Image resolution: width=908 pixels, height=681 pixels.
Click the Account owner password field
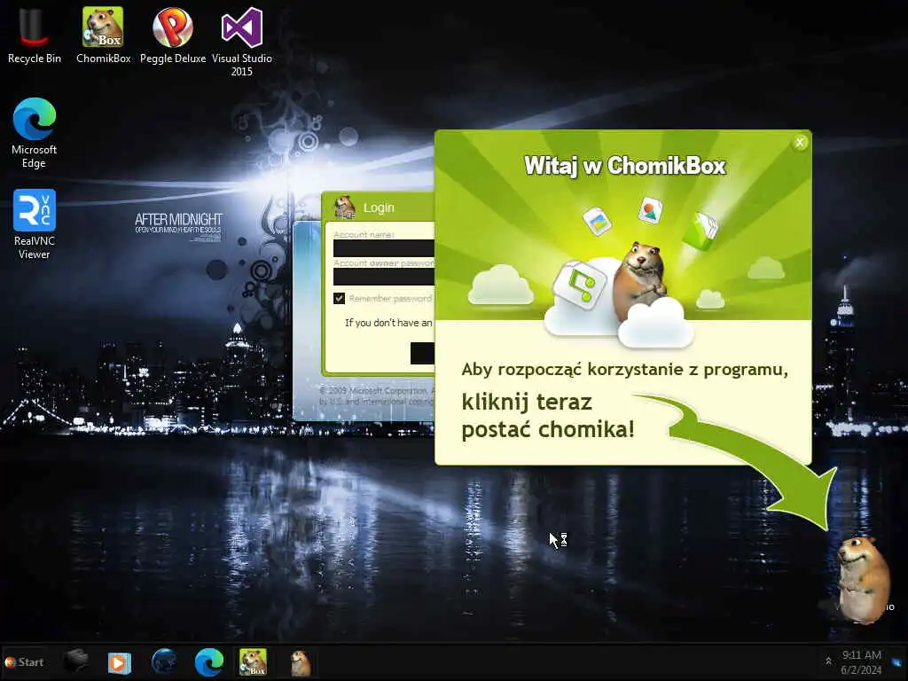384,277
